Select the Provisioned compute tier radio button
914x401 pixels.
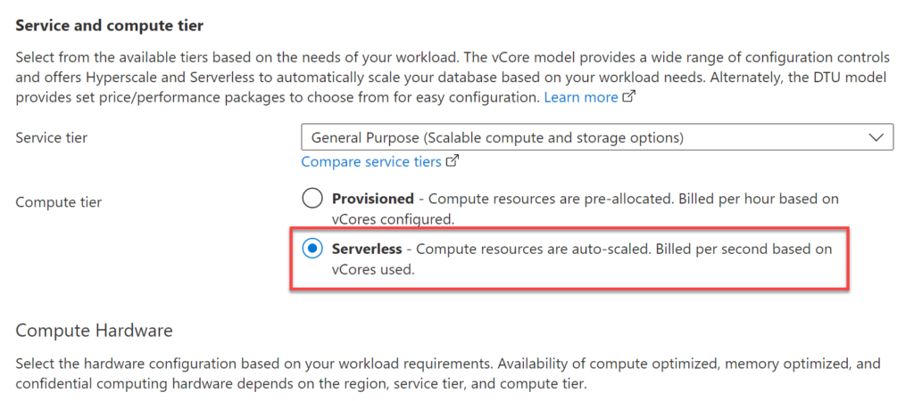tap(312, 199)
